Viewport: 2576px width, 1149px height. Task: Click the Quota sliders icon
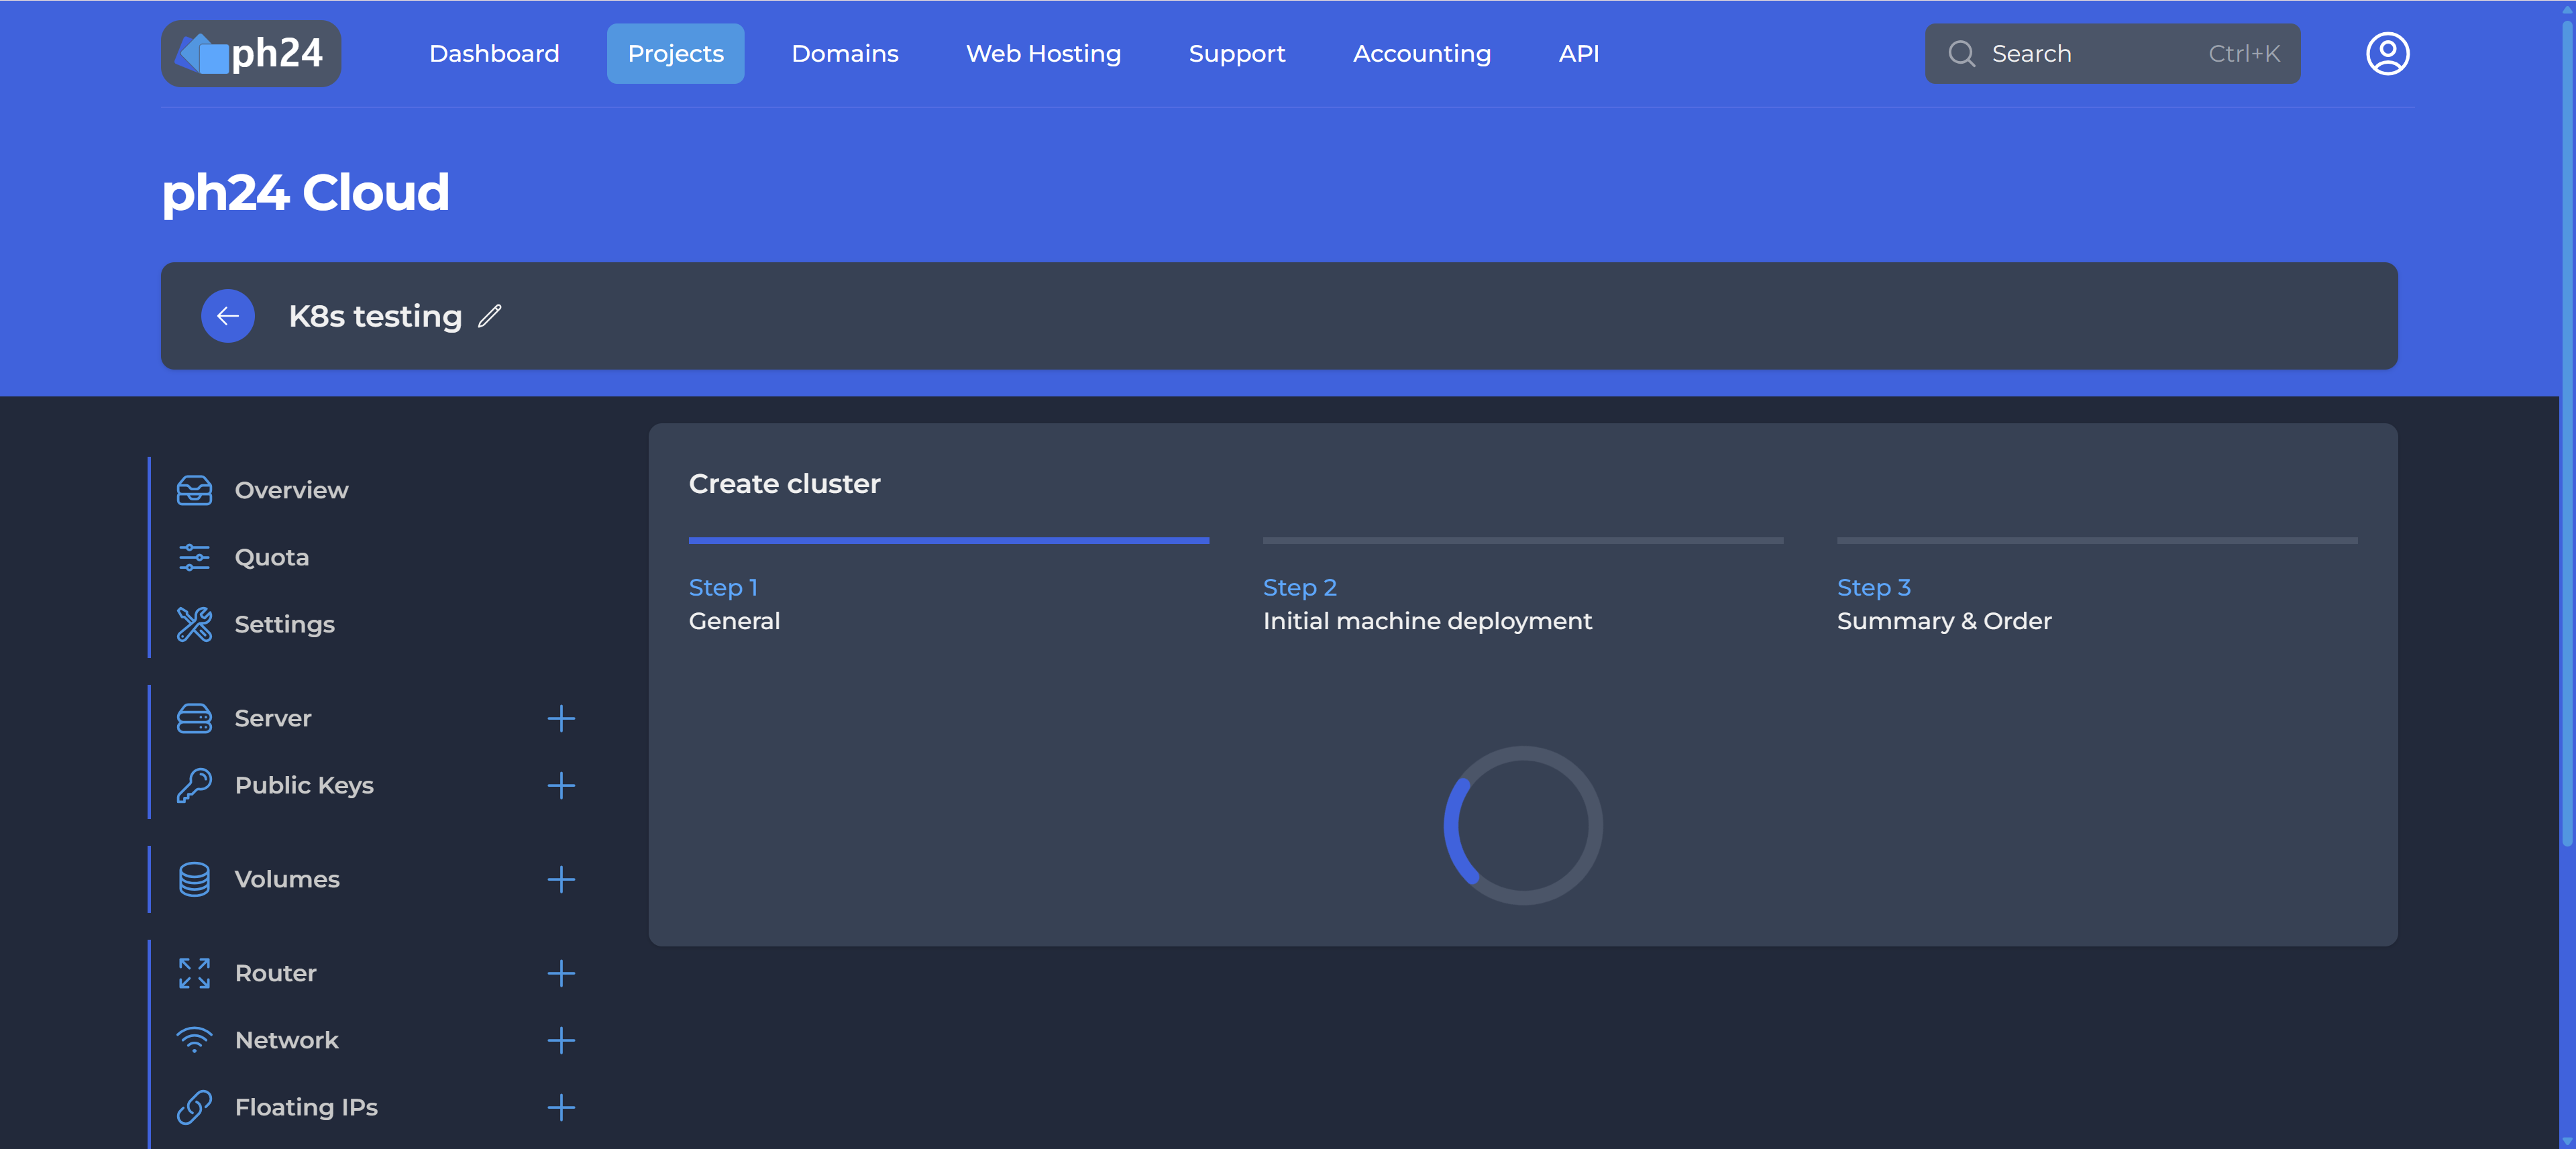tap(194, 557)
